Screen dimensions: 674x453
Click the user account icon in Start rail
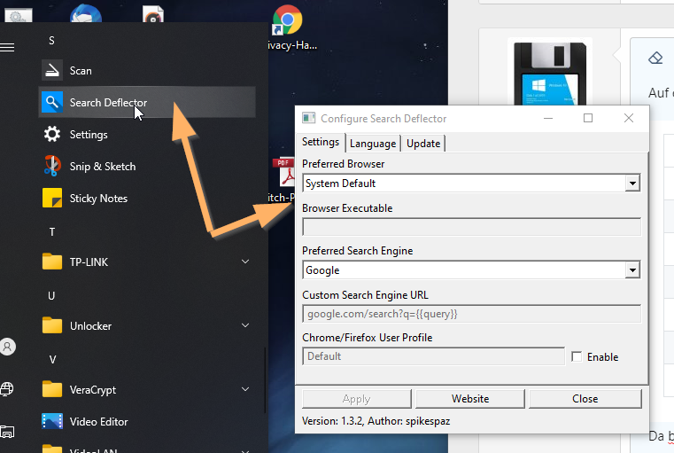tap(7, 347)
